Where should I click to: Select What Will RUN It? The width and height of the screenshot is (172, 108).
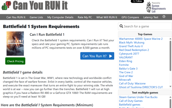click(107, 17)
